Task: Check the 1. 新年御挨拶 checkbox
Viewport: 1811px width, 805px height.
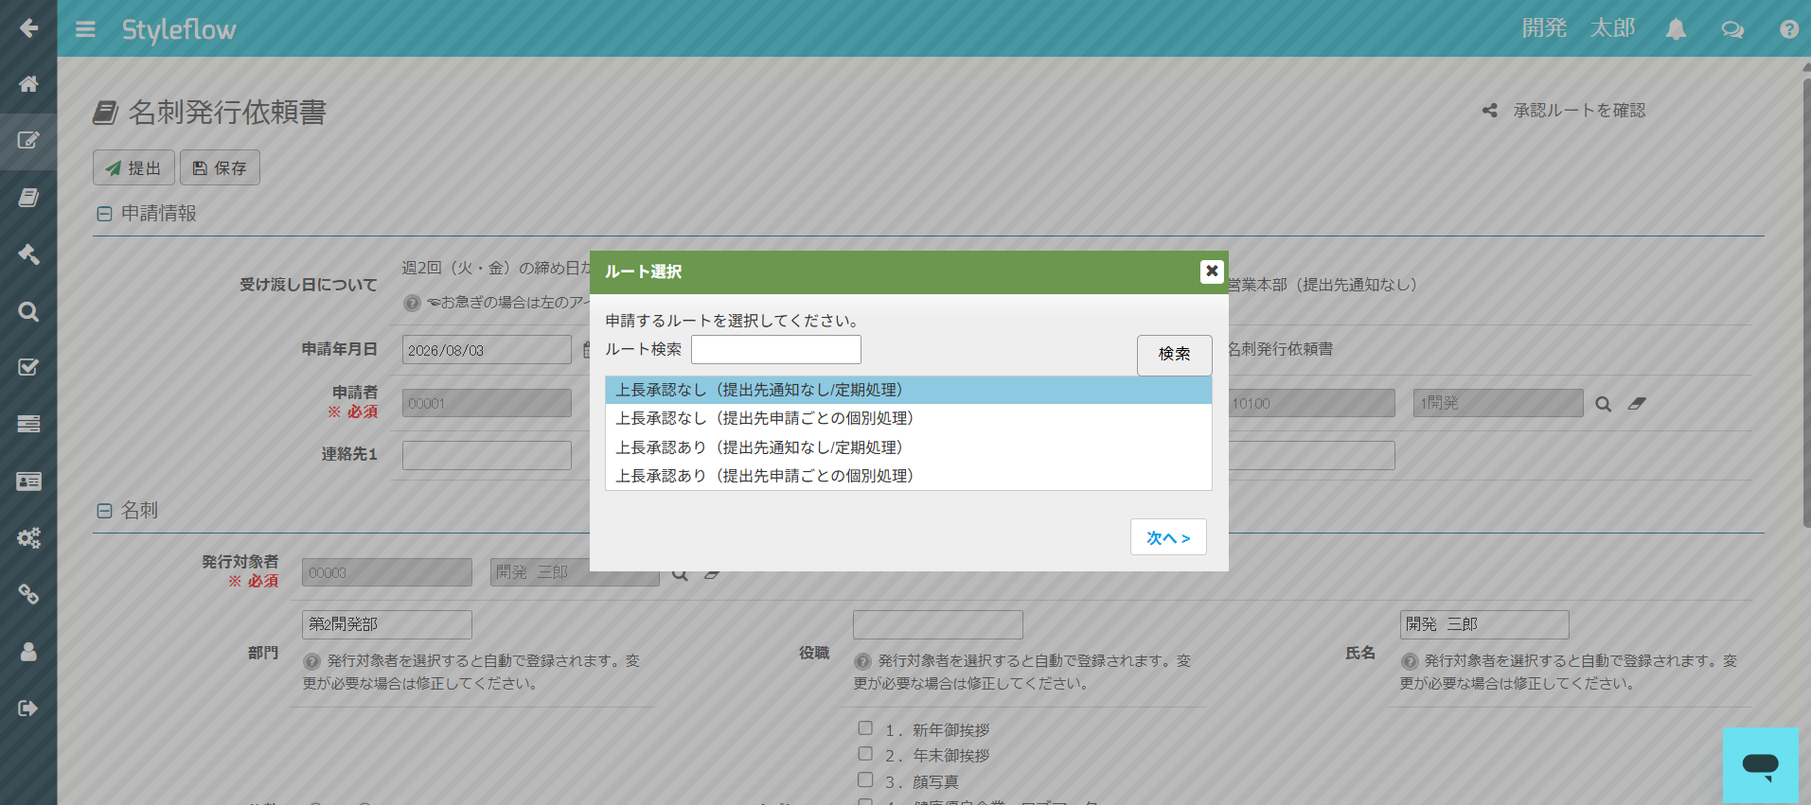Action: [865, 728]
